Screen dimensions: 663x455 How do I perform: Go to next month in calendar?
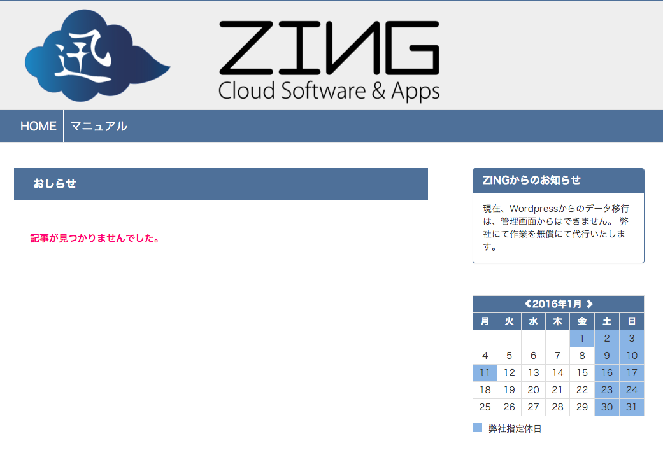pyautogui.click(x=590, y=304)
